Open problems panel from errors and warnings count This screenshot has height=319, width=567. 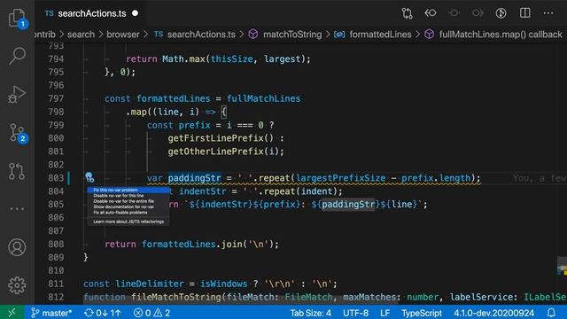point(151,313)
